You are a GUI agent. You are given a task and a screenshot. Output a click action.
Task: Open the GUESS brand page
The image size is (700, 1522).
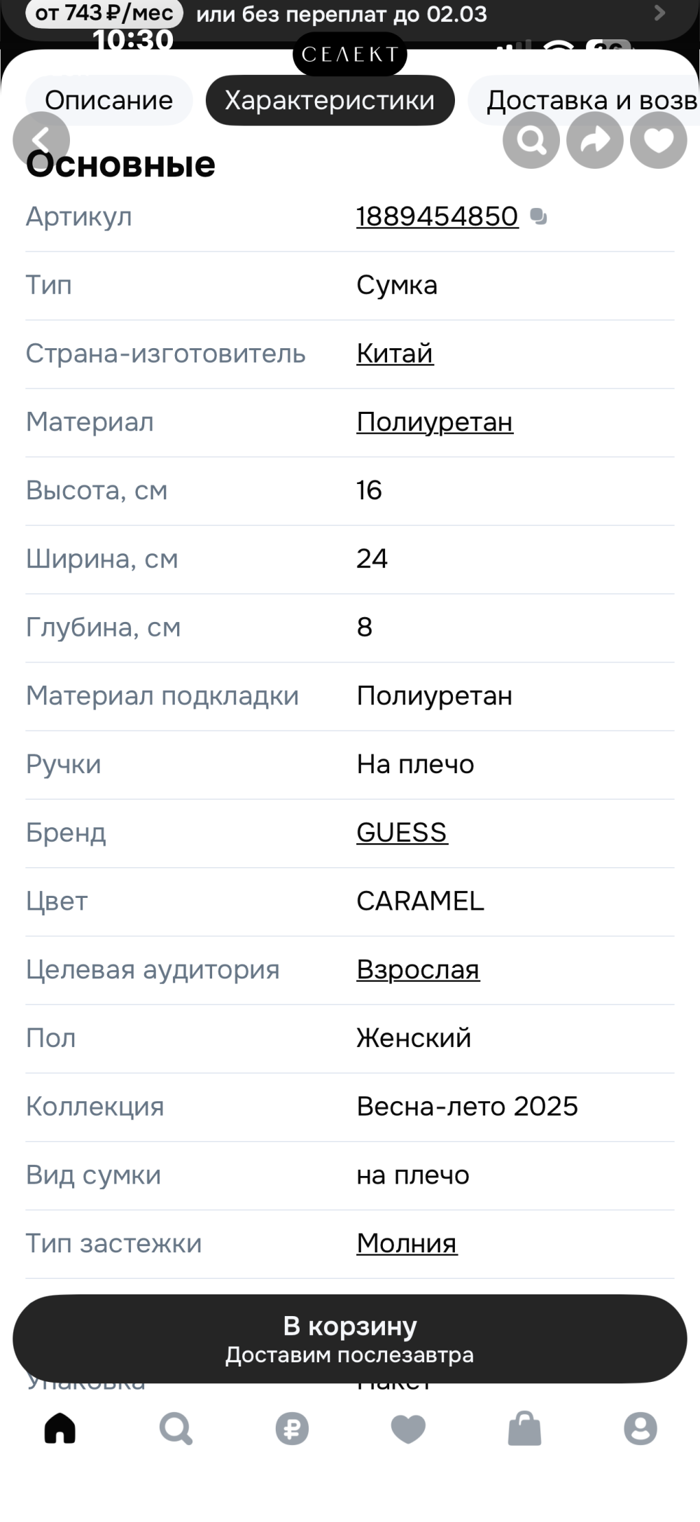click(401, 832)
